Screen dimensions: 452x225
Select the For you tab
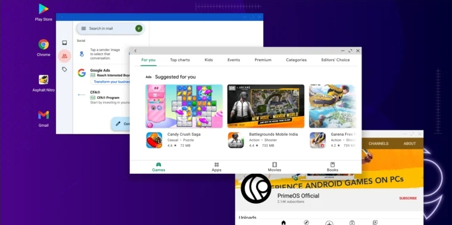point(148,60)
